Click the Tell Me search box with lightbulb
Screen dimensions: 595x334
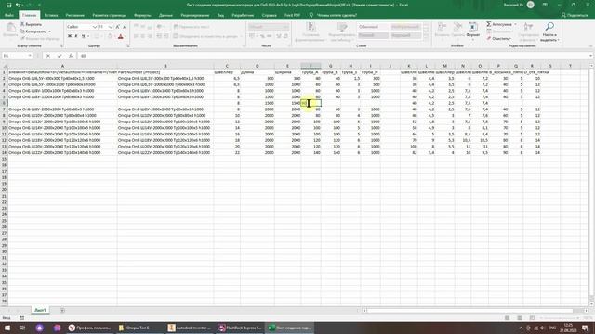tap(333, 15)
